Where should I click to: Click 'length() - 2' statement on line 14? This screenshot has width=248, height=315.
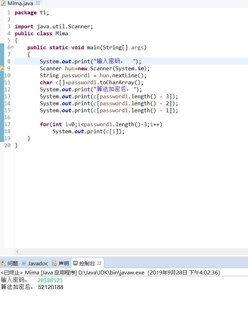pyautogui.click(x=109, y=103)
